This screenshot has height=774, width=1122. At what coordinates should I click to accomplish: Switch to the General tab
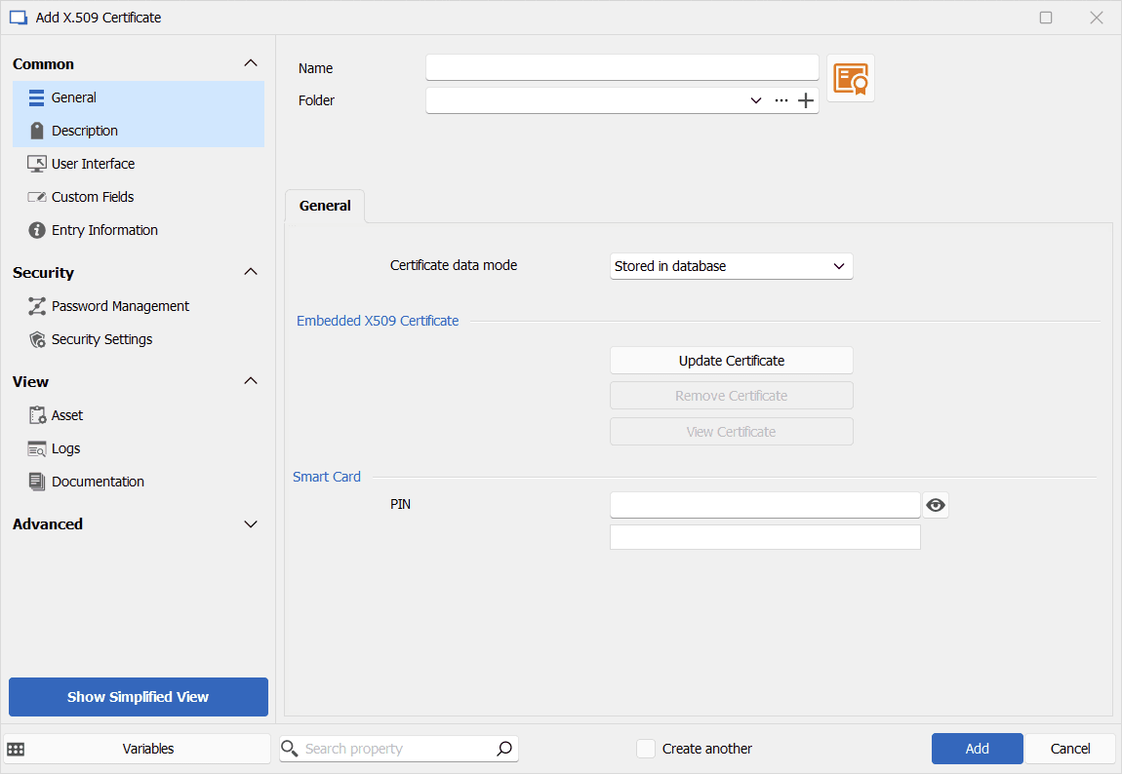324,206
